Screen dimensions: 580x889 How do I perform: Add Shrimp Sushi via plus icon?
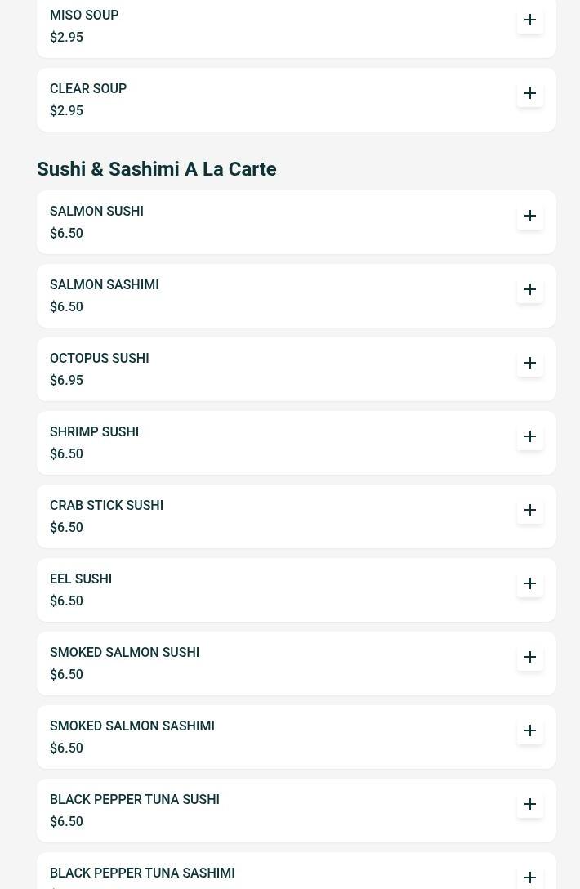point(530,436)
